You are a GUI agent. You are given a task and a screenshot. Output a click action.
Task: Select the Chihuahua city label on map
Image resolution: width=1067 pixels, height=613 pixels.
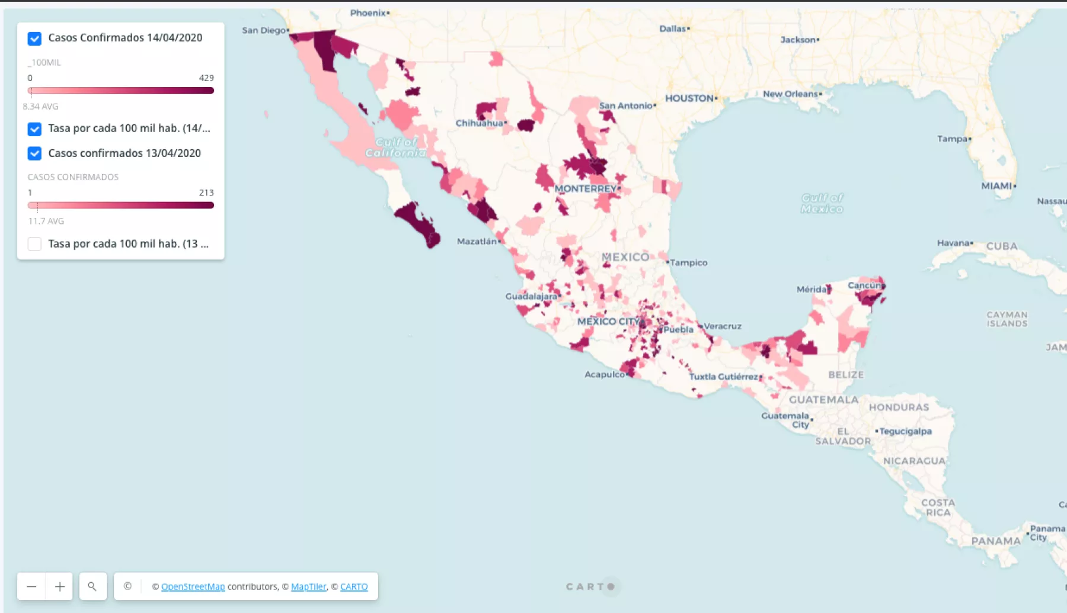click(x=479, y=123)
